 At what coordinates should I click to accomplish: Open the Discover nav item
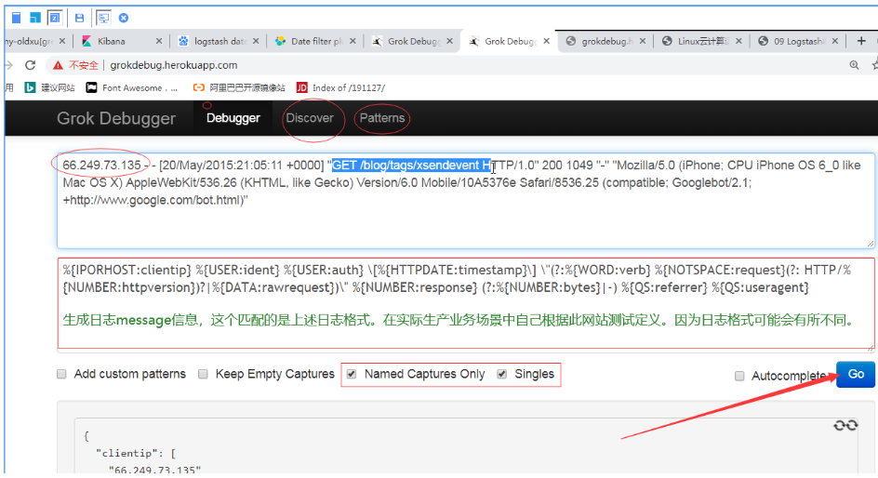click(x=310, y=118)
